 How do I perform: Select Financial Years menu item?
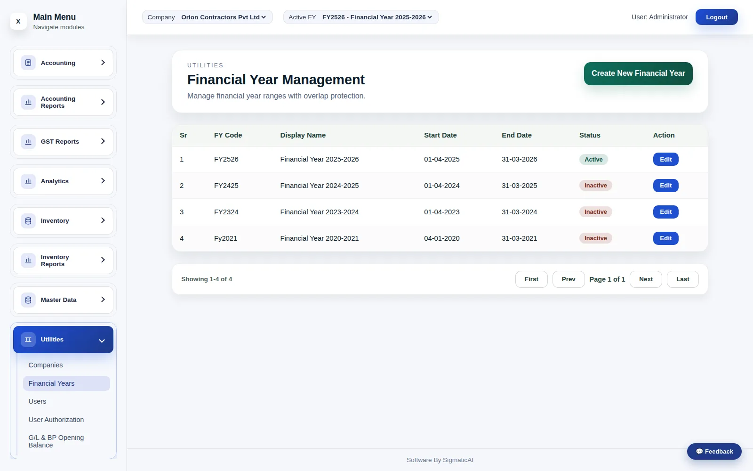pos(66,383)
